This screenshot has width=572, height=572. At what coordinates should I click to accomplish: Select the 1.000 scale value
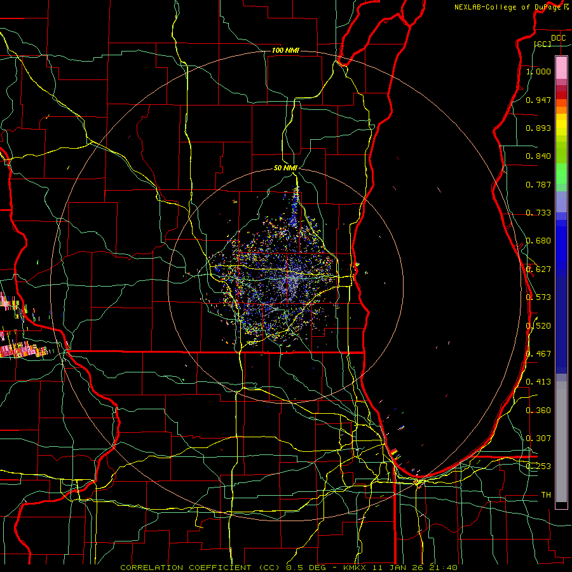pyautogui.click(x=538, y=71)
